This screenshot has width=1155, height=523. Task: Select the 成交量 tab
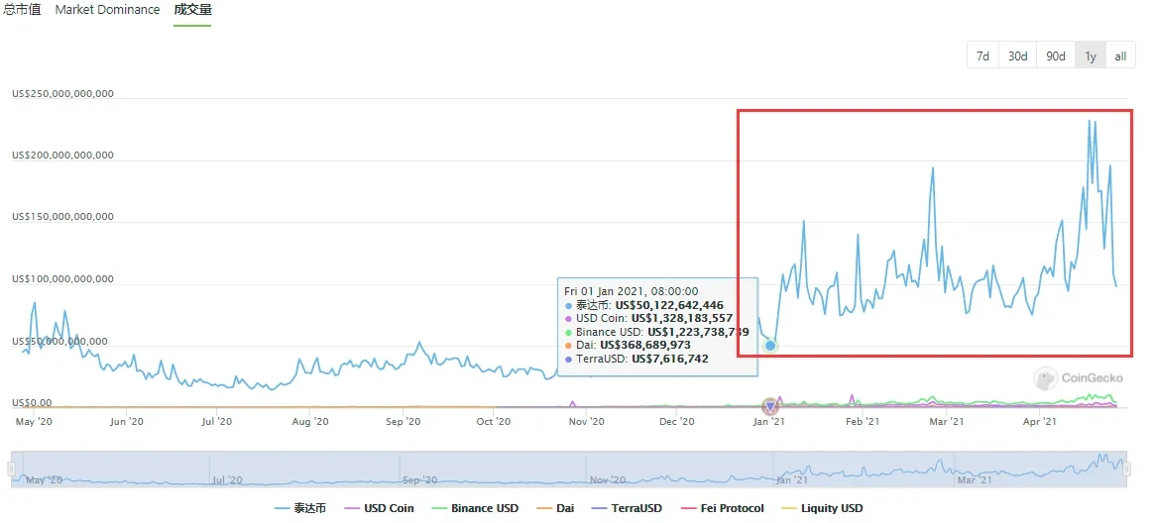click(x=192, y=10)
